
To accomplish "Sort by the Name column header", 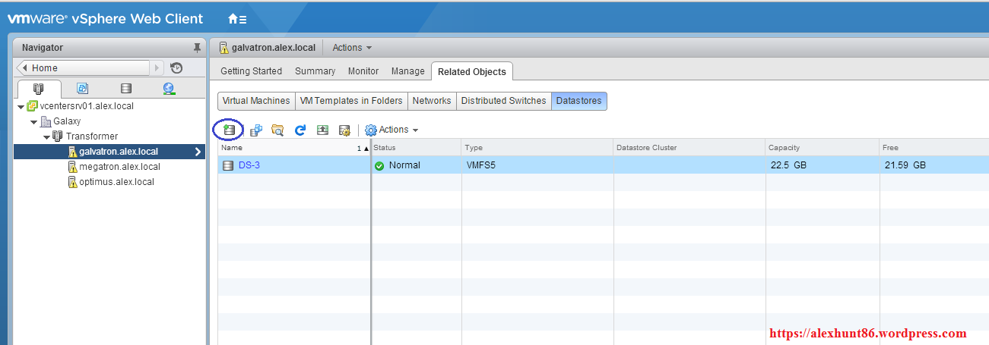I will [294, 148].
